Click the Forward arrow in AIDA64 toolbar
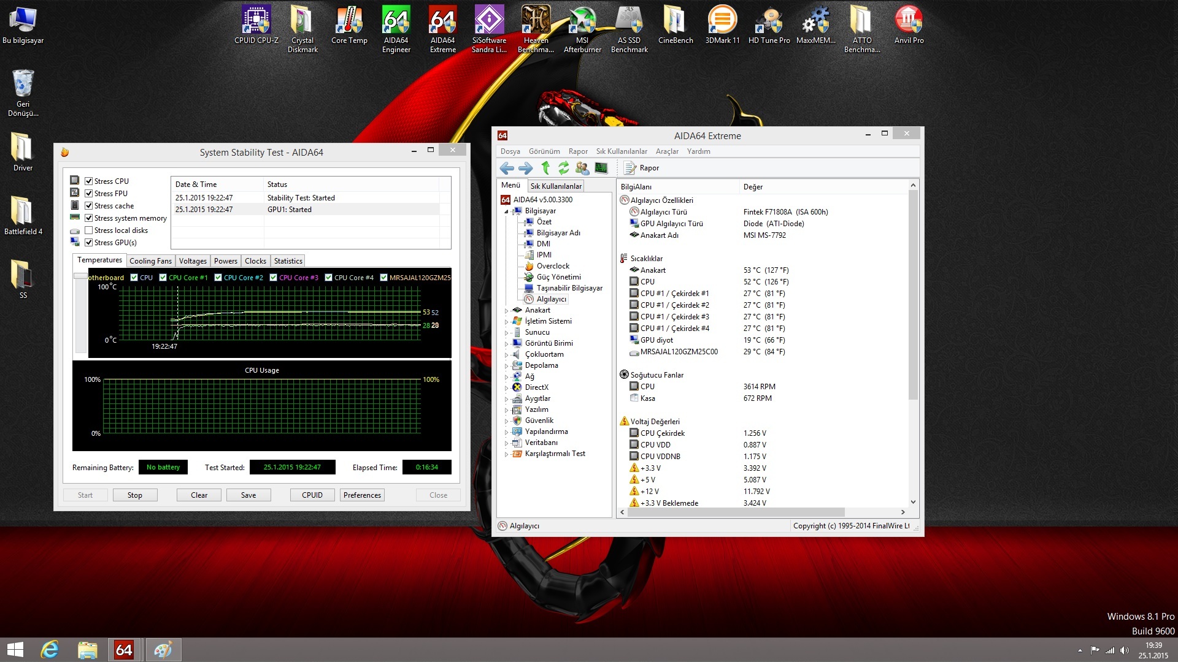1178x662 pixels. 526,168
